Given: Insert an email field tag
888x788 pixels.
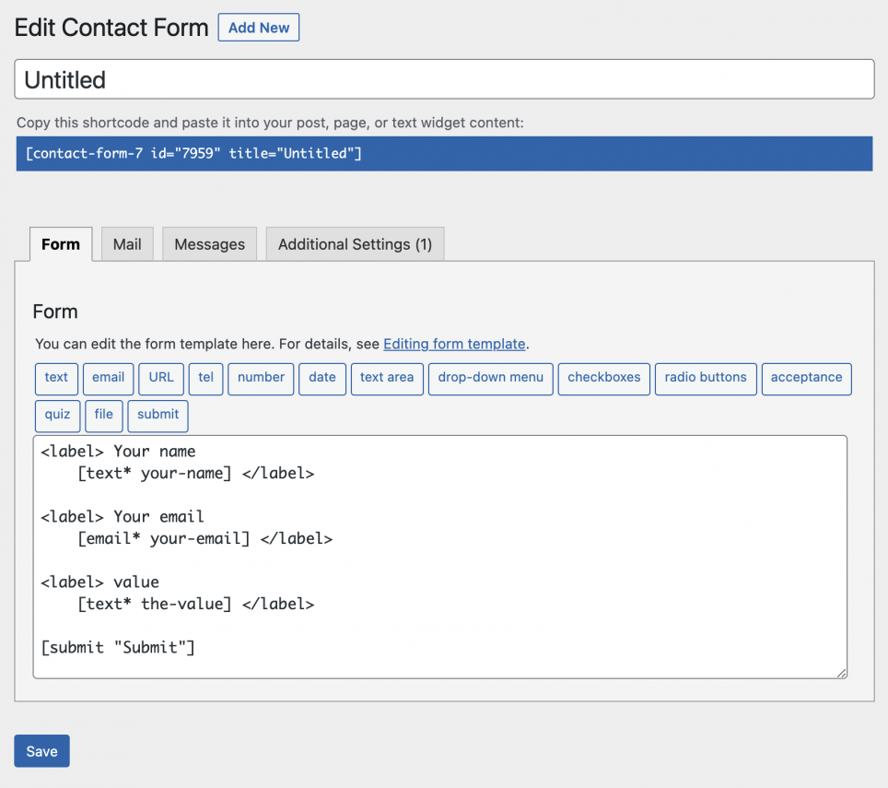Looking at the screenshot, I should tap(108, 379).
